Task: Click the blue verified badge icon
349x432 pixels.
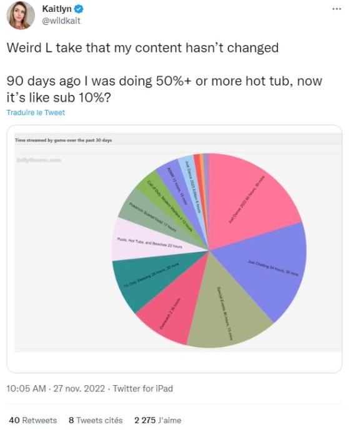Action: 79,9
